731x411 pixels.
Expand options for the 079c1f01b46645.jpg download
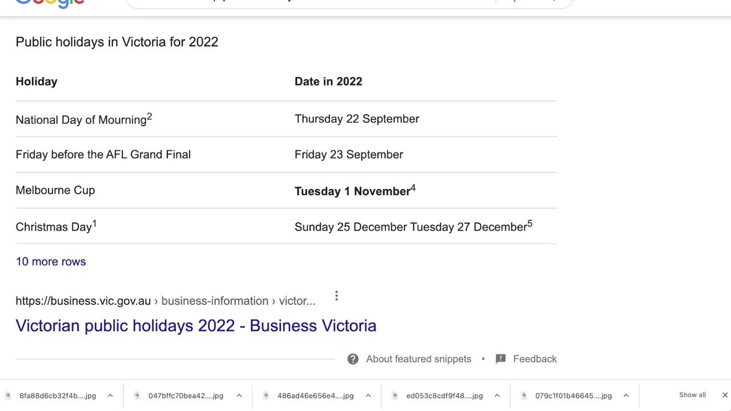tap(626, 396)
